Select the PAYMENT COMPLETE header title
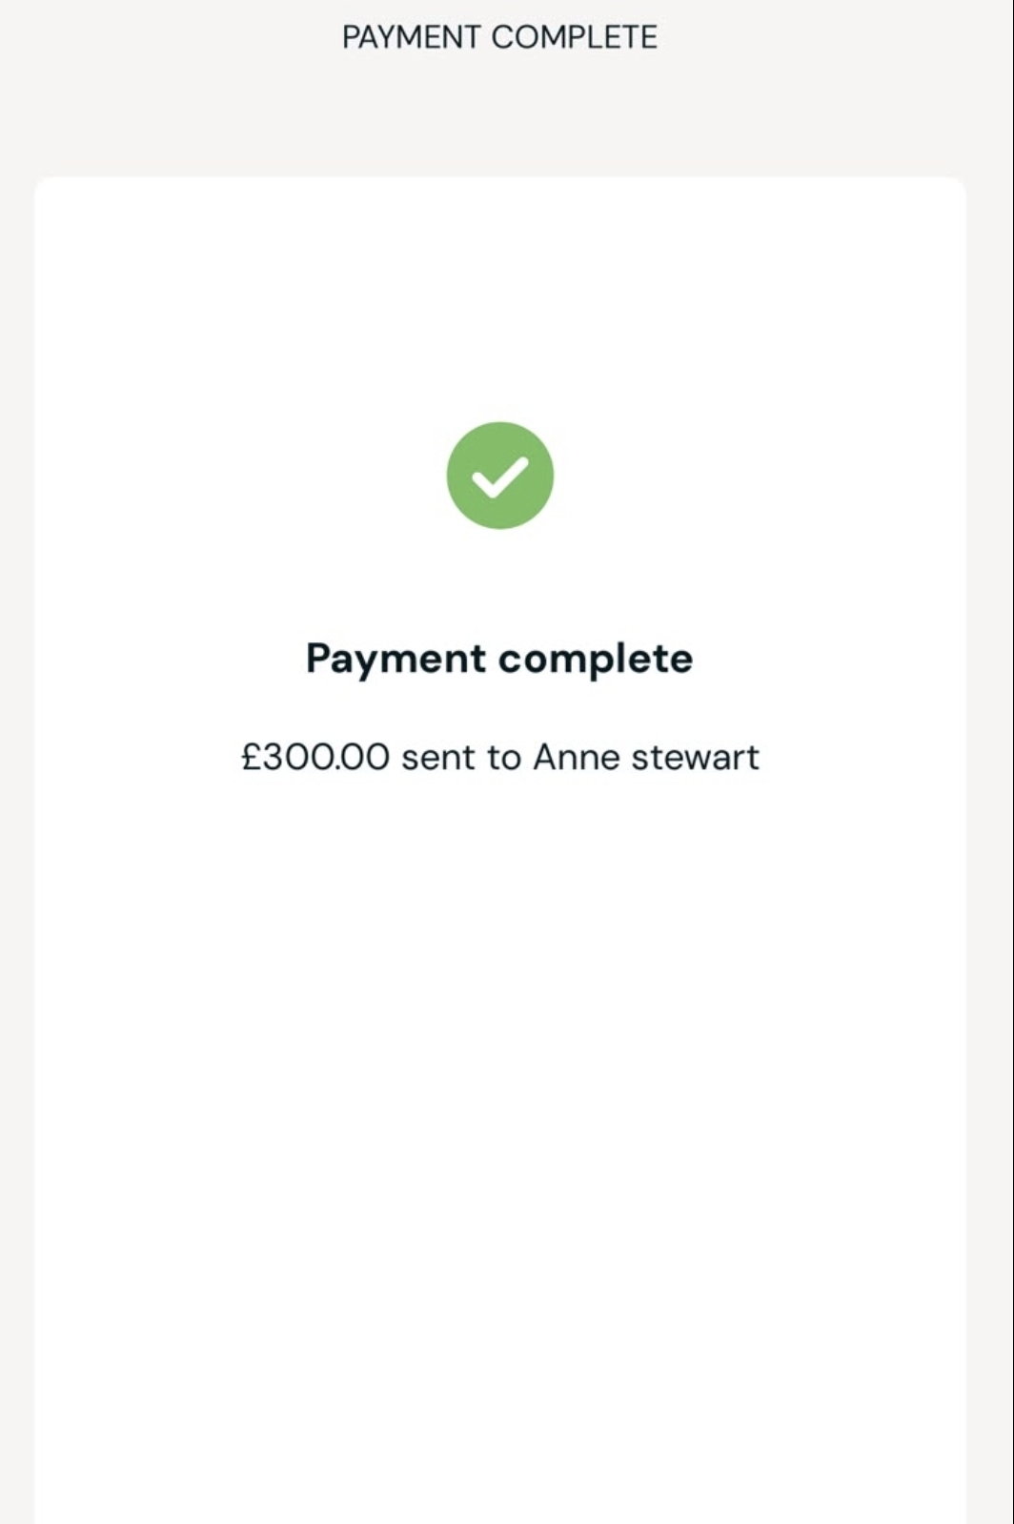Image resolution: width=1014 pixels, height=1524 pixels. (x=500, y=37)
